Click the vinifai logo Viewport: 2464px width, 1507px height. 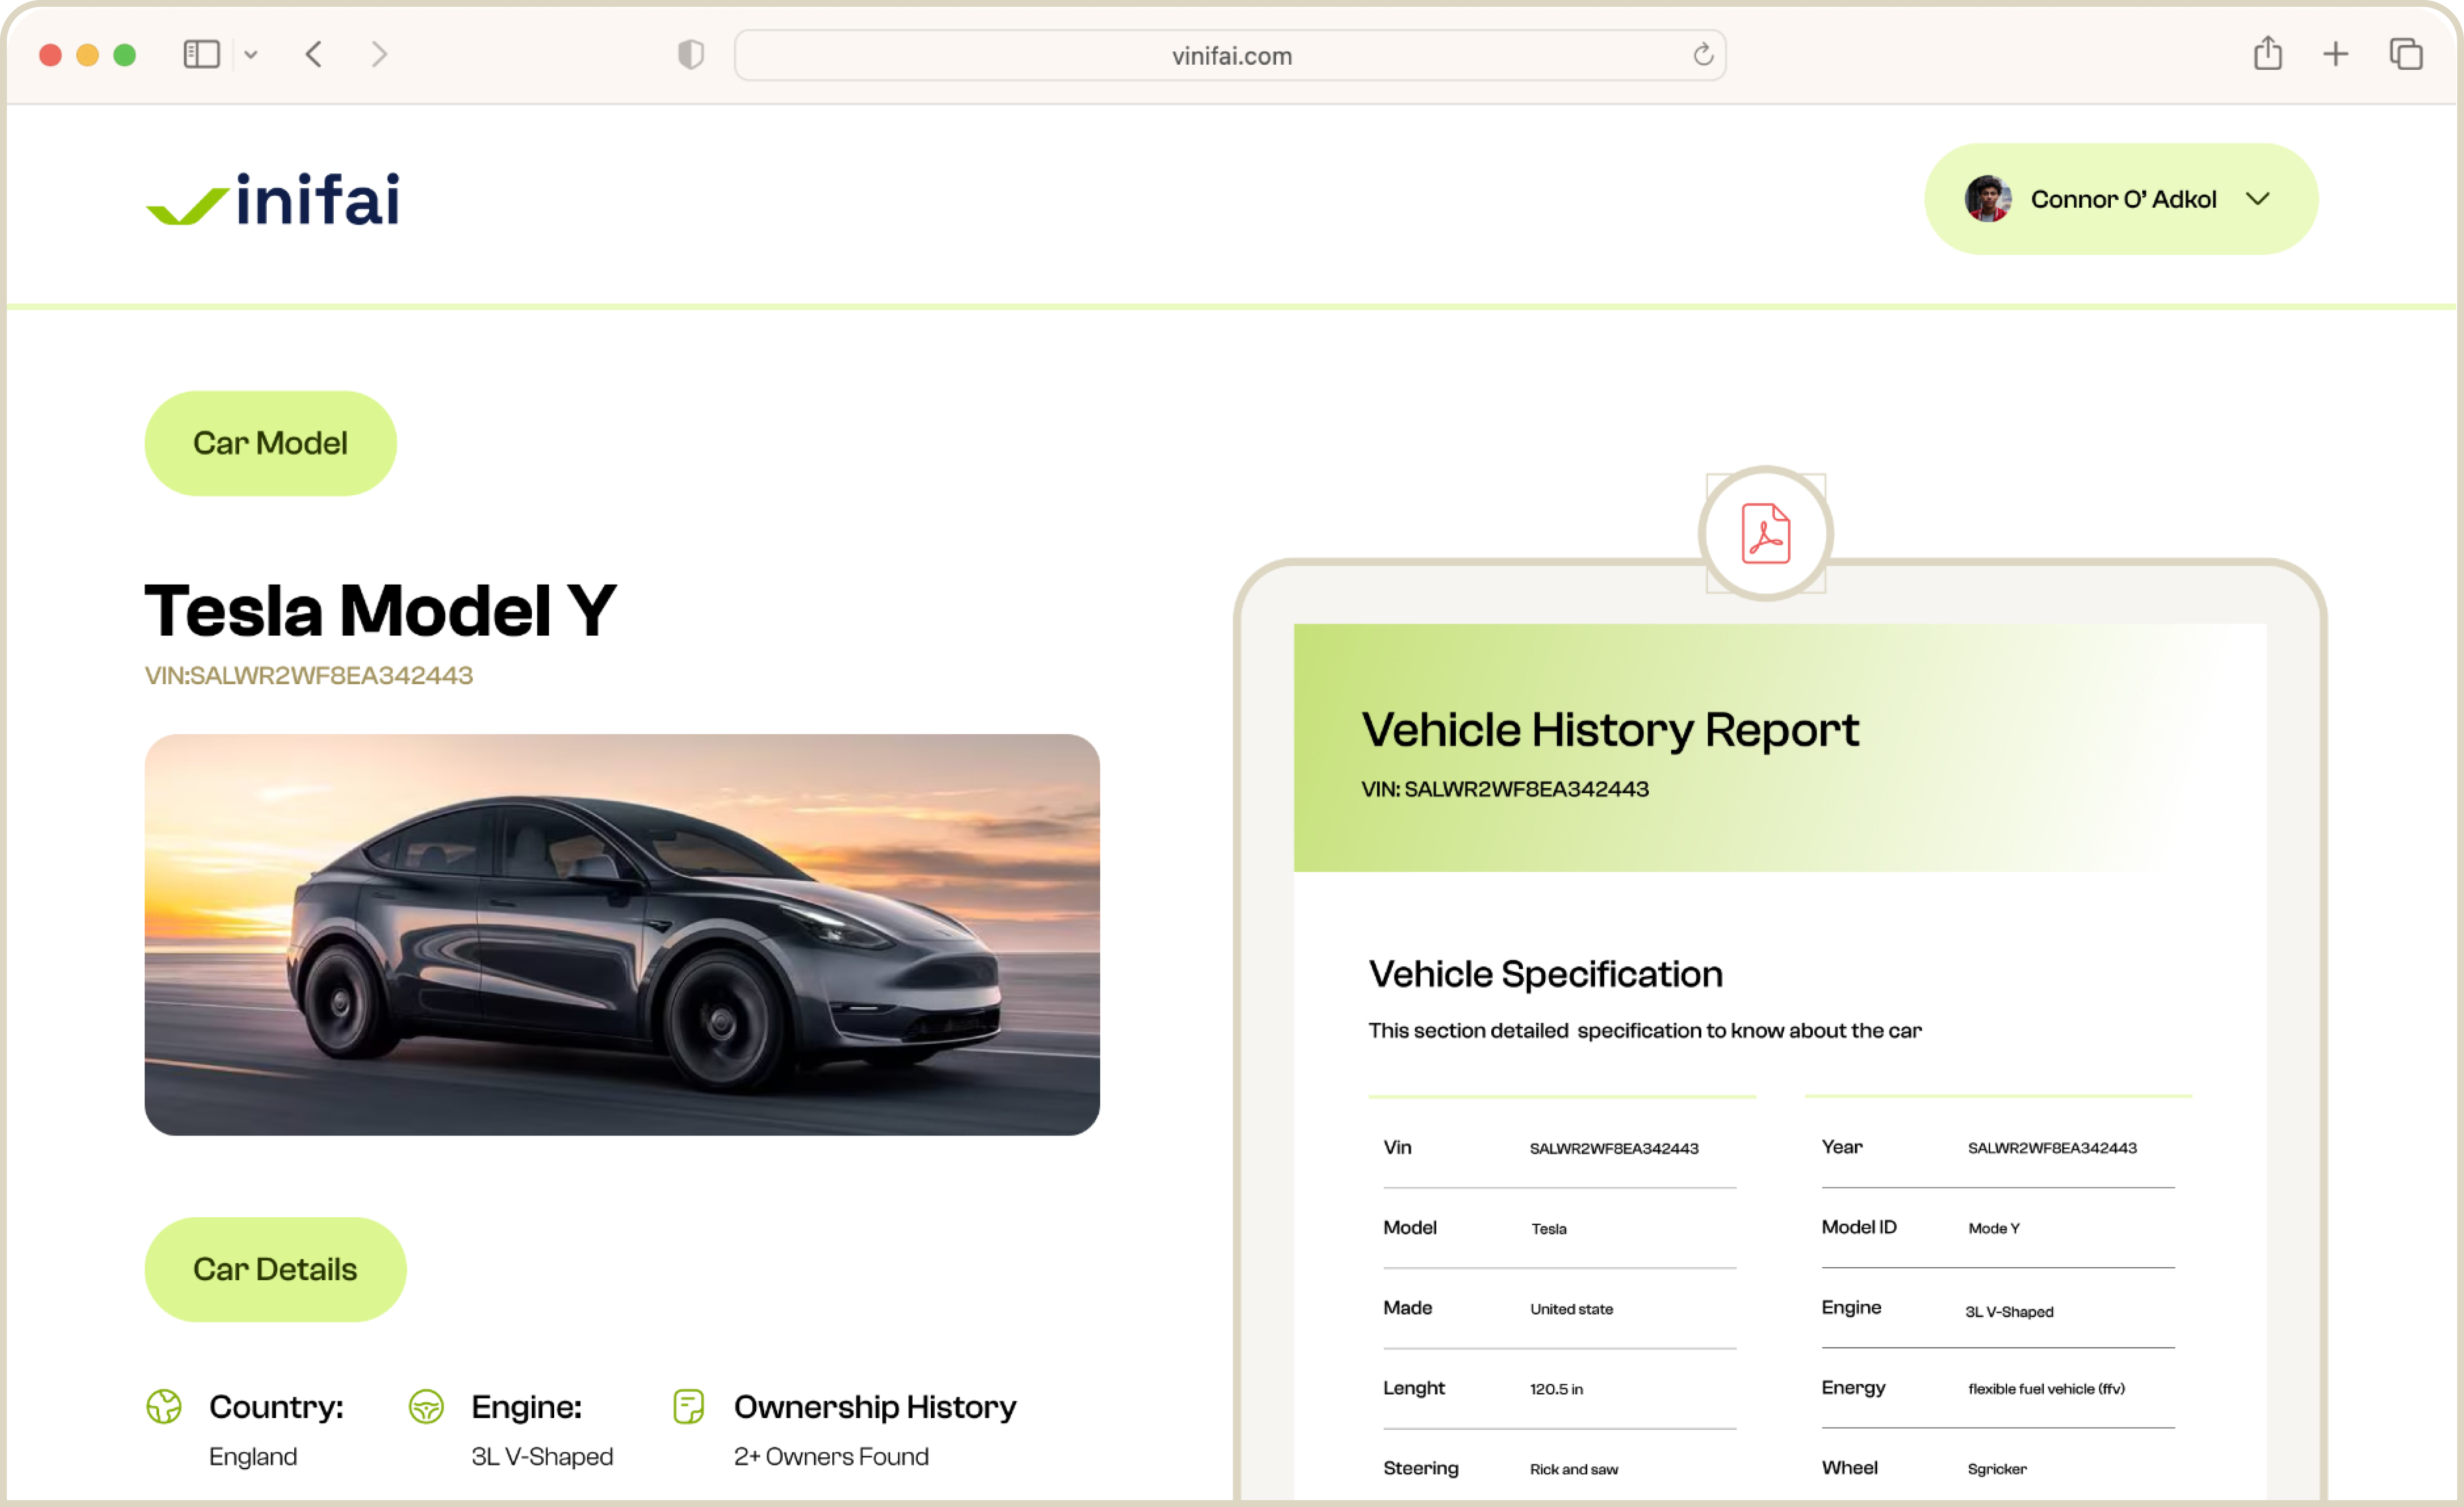[273, 199]
